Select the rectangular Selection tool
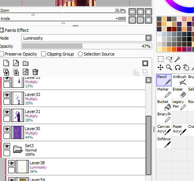This screenshot has height=181, width=194. 161,59
